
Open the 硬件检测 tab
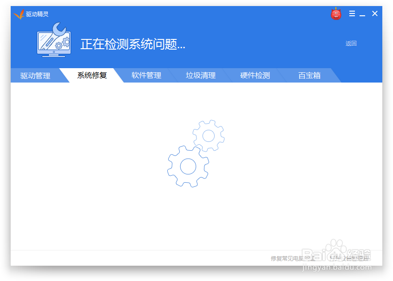pos(255,76)
